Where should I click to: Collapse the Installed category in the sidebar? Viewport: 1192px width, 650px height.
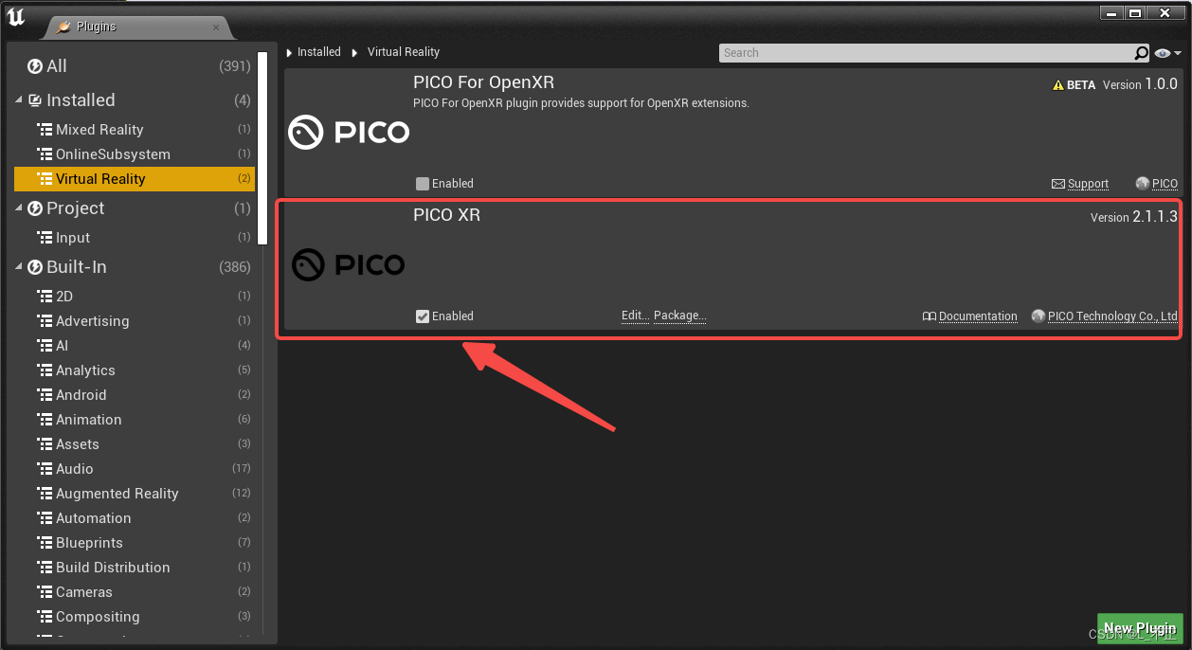tap(19, 99)
